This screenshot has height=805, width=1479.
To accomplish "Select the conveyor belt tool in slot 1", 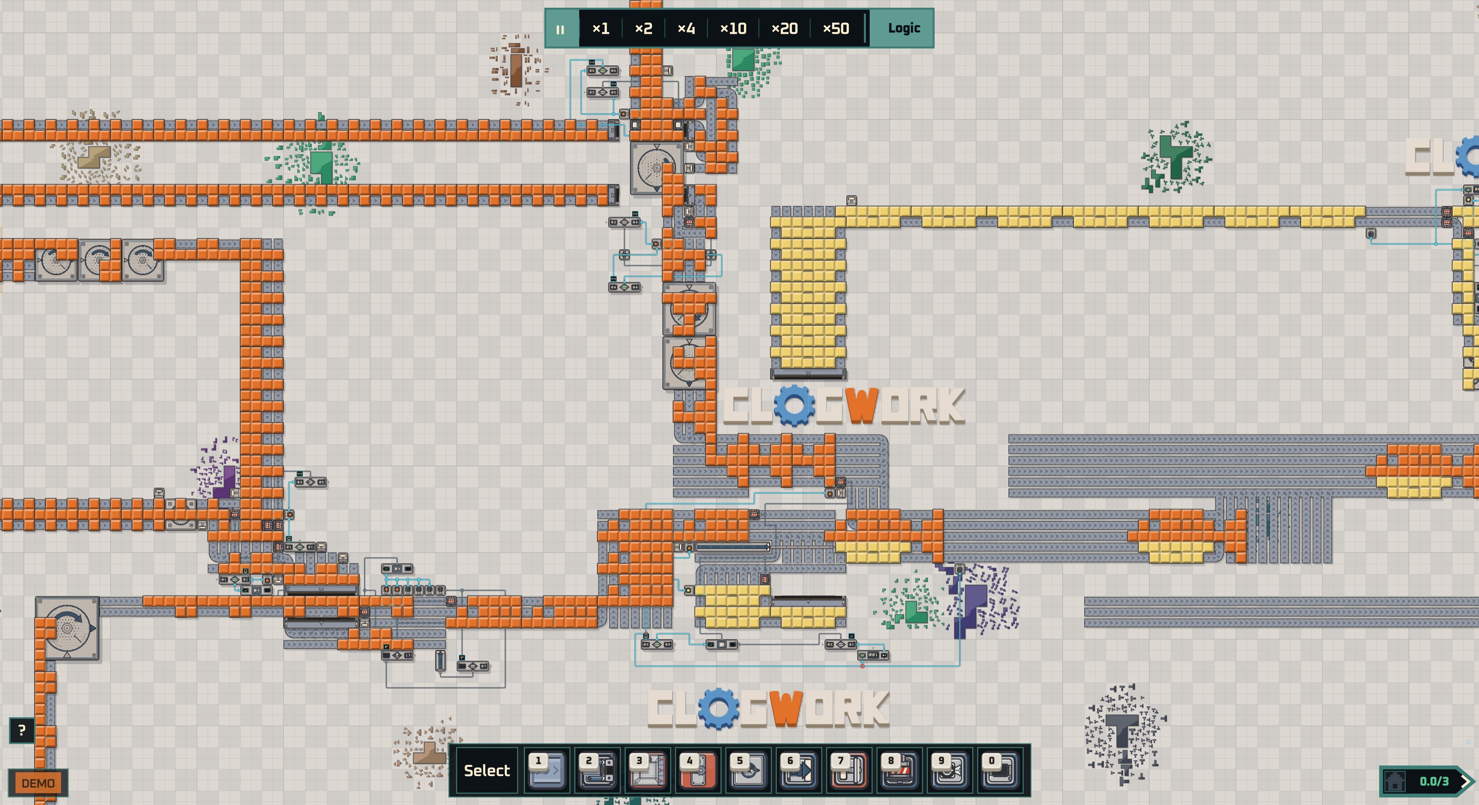I will click(547, 770).
